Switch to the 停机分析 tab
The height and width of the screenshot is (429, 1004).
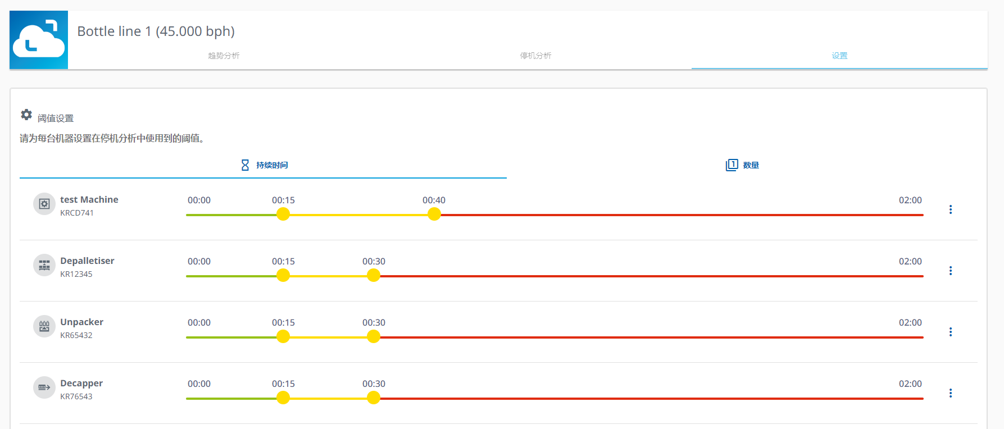point(535,56)
